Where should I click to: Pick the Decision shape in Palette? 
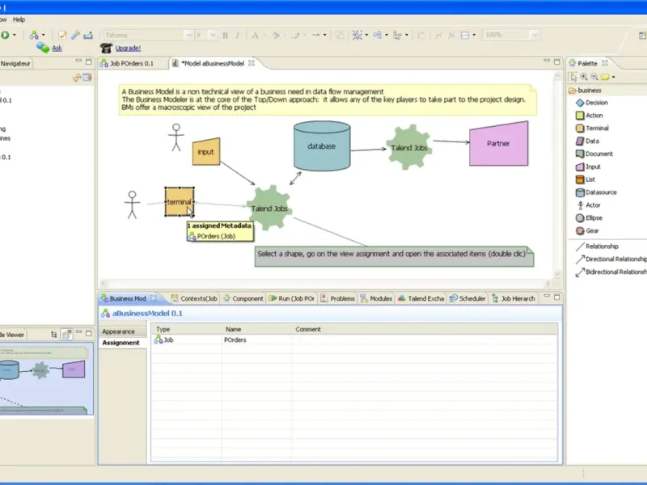click(592, 103)
